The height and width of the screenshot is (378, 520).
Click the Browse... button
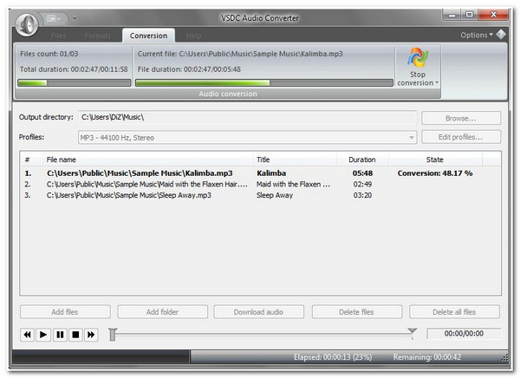(461, 118)
